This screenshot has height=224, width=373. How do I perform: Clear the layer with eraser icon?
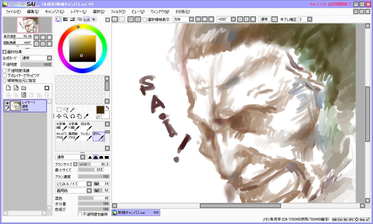click(x=24, y=95)
